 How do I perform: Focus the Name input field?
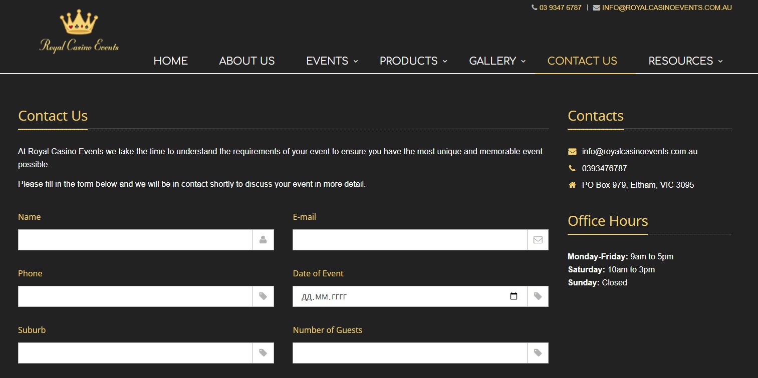click(135, 240)
